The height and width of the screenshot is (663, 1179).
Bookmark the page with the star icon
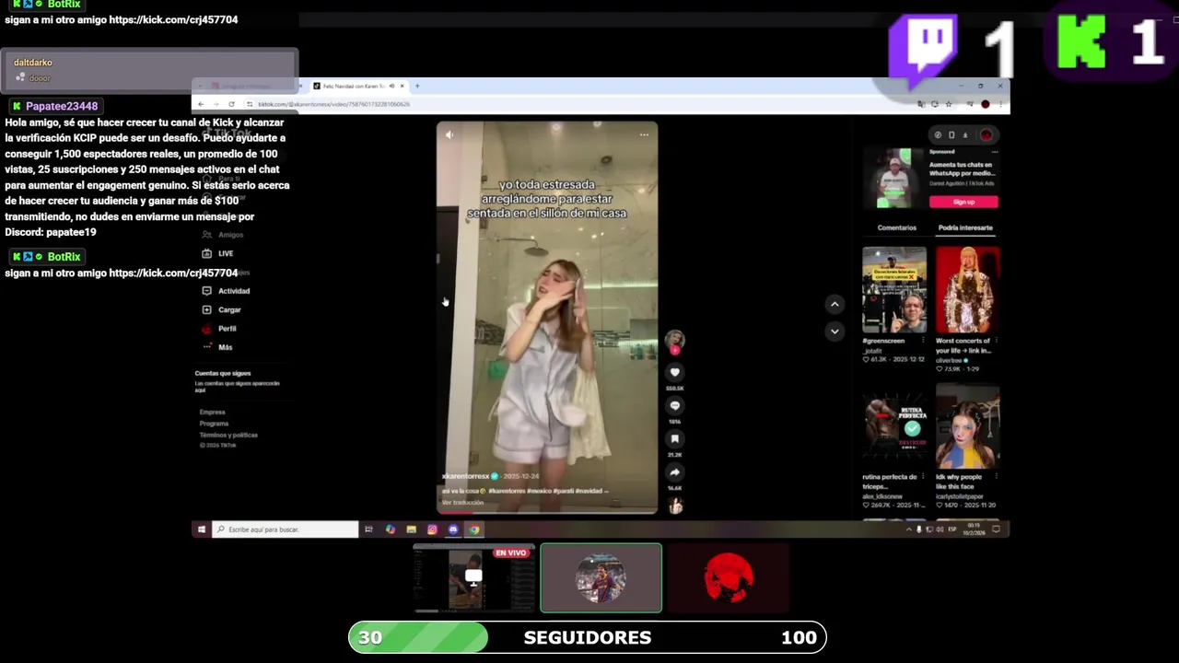948,104
